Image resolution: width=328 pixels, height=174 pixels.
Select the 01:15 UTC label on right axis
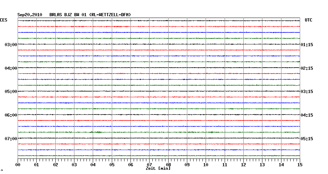coord(306,45)
